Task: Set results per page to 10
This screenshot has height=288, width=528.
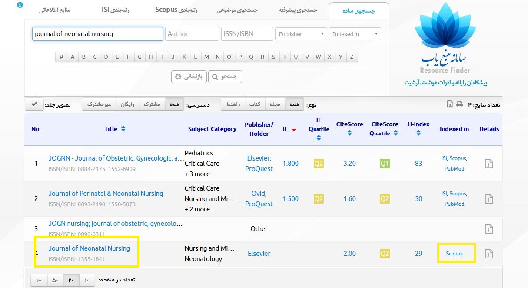Action: pos(86,280)
